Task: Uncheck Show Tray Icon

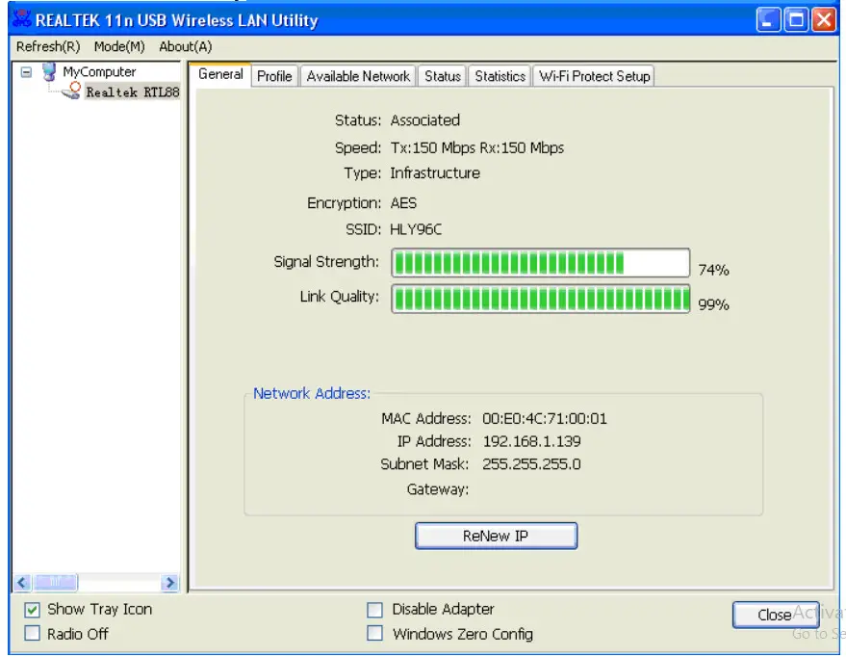Action: (33, 609)
